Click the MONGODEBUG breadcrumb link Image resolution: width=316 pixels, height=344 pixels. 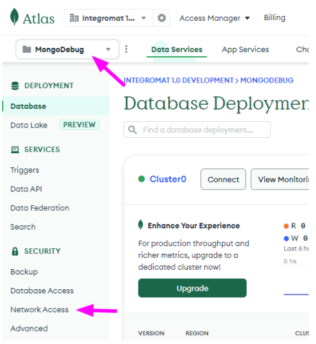(267, 80)
